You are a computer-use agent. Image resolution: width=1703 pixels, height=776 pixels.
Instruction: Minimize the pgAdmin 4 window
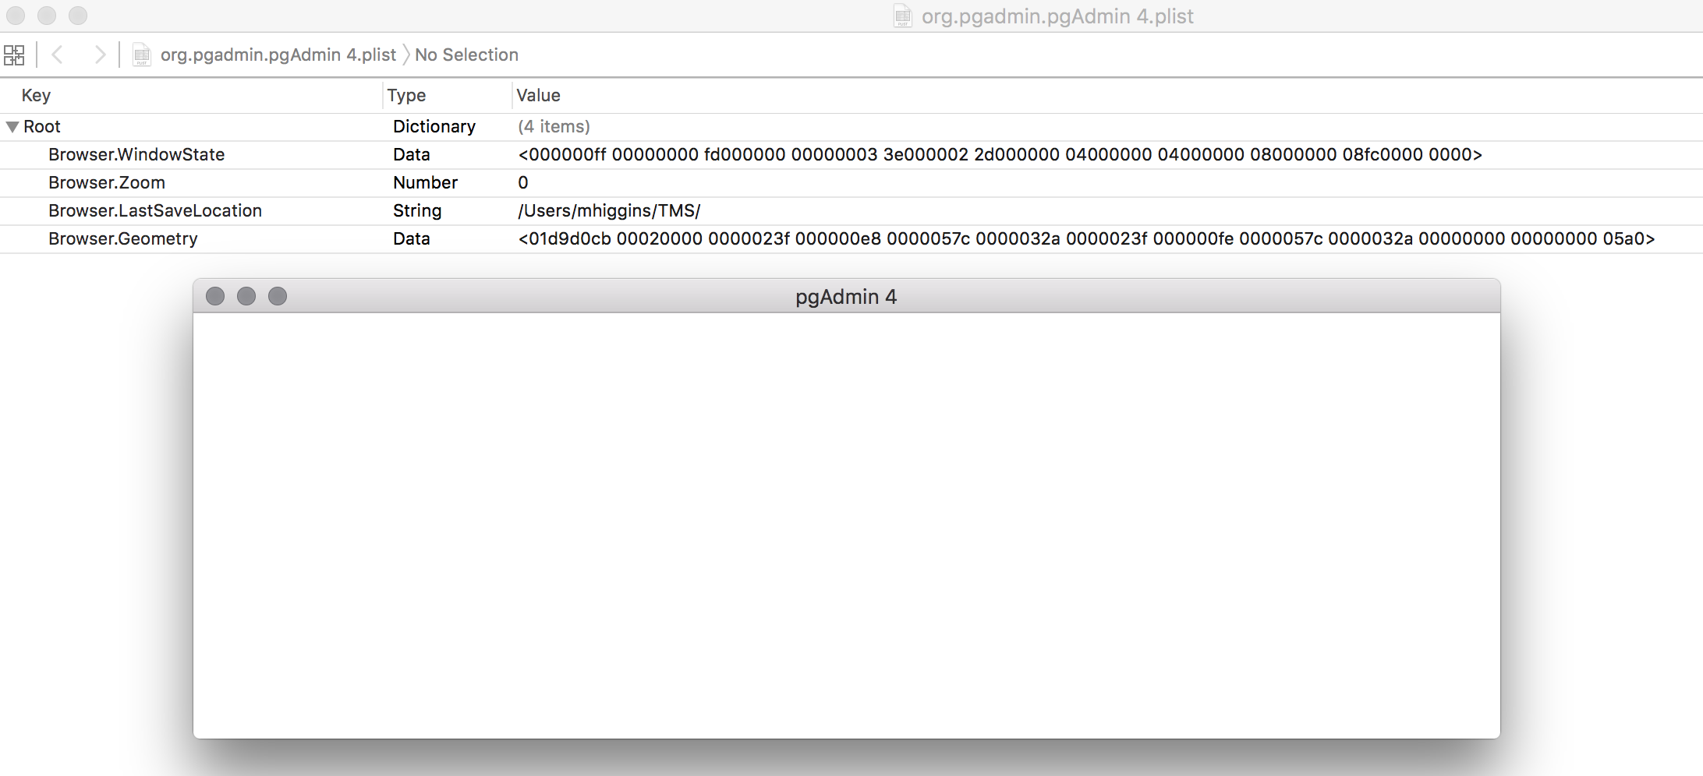click(246, 296)
